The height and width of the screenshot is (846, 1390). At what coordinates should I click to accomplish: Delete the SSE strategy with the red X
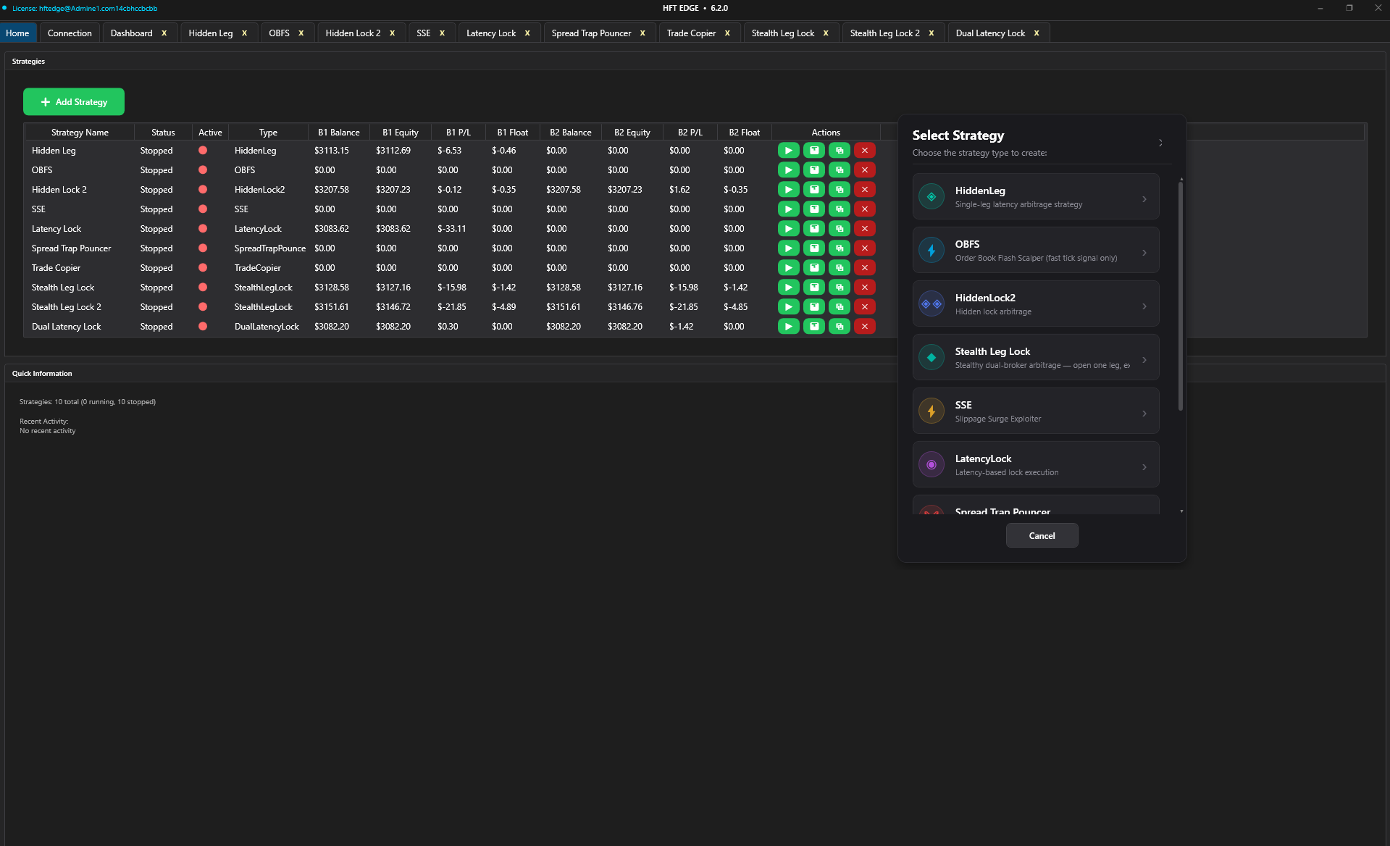(865, 209)
